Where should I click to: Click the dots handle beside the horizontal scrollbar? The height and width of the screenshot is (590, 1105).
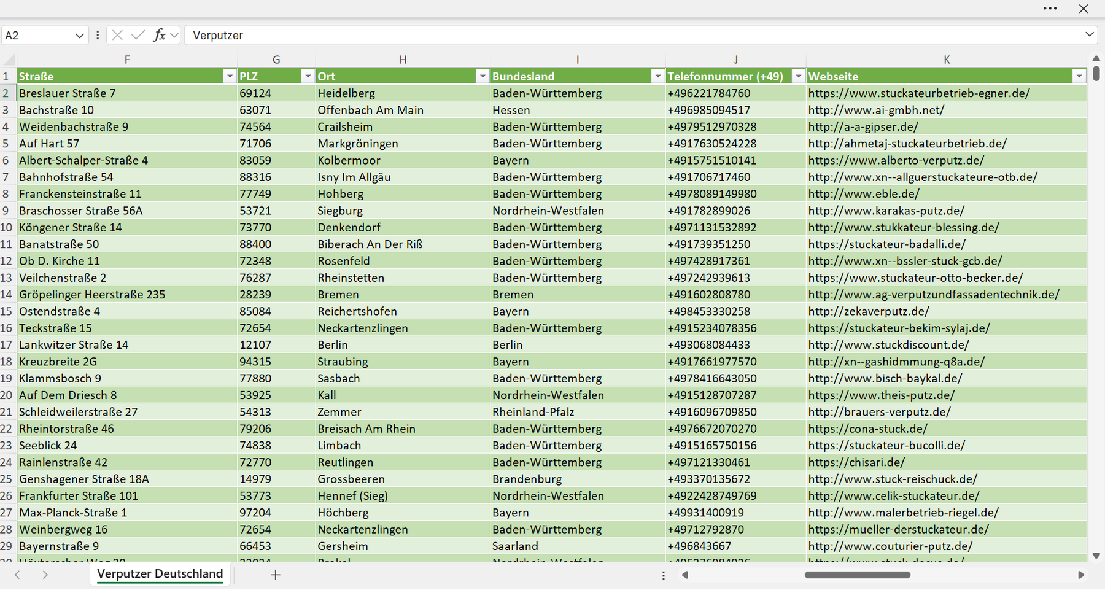click(663, 575)
